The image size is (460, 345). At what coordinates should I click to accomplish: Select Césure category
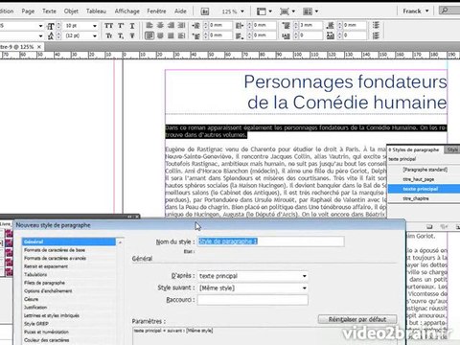click(x=32, y=299)
